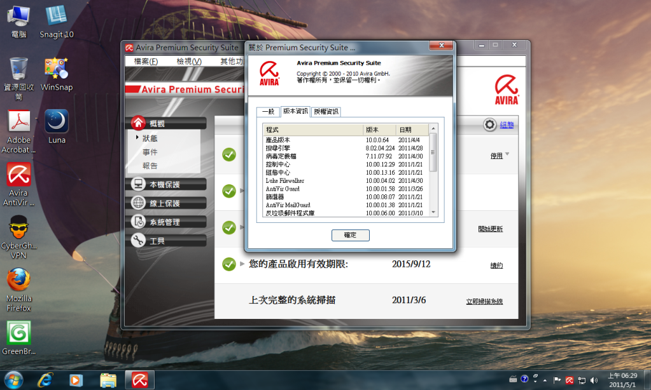This screenshot has height=390, width=651.
Task: Open Mozilla Firefox desktop icon
Action: point(18,279)
